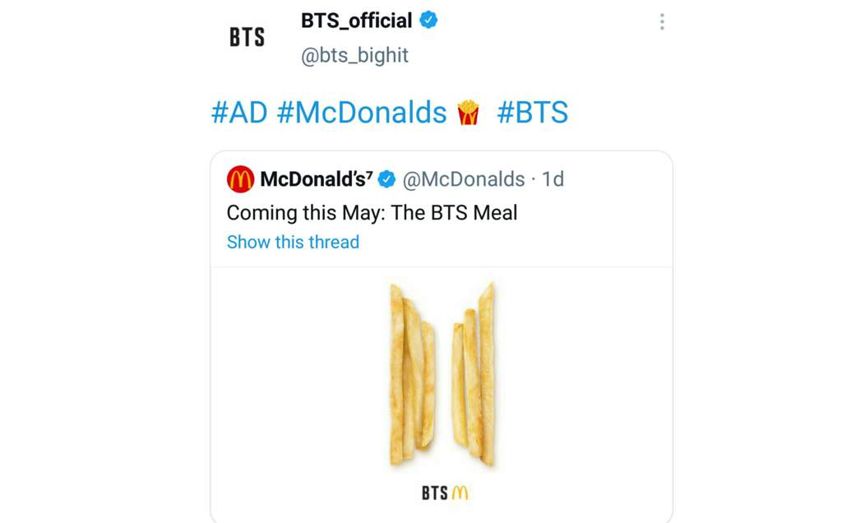842x523 pixels.
Task: Click the right group of fries in image
Action: tap(474, 373)
